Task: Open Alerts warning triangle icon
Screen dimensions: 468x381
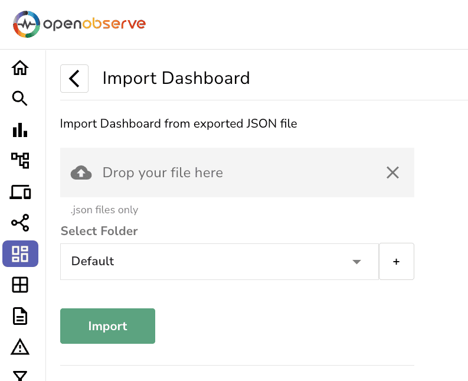Action: (x=20, y=347)
